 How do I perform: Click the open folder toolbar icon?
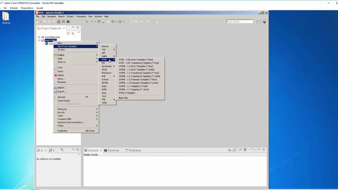(x=98, y=22)
